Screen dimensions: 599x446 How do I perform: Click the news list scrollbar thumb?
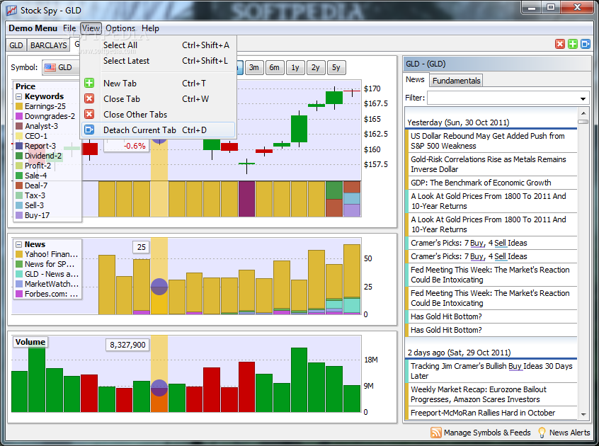coord(583,122)
